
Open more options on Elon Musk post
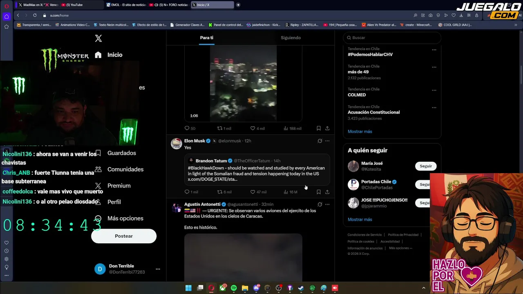click(x=327, y=141)
